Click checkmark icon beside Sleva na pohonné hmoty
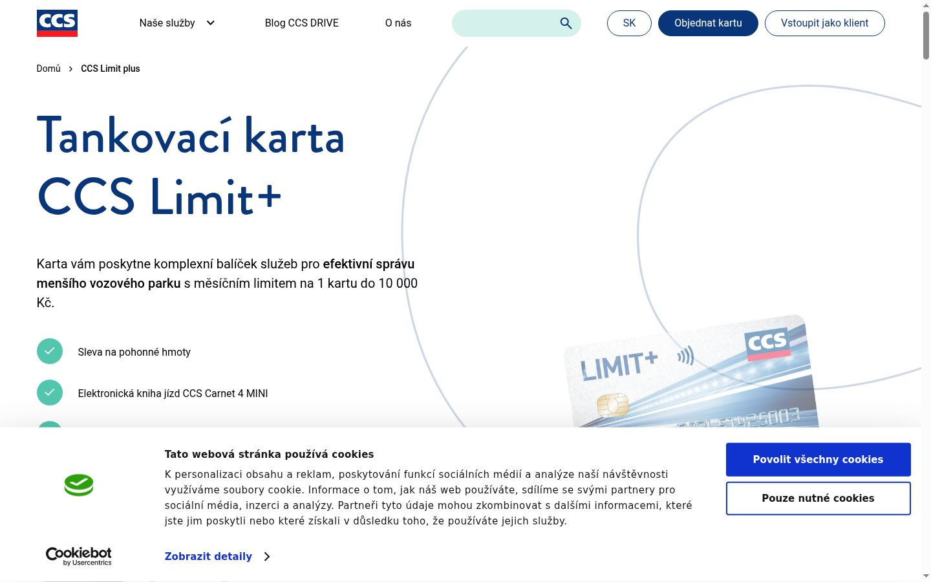Viewport: 931px width, 582px height. coord(50,352)
